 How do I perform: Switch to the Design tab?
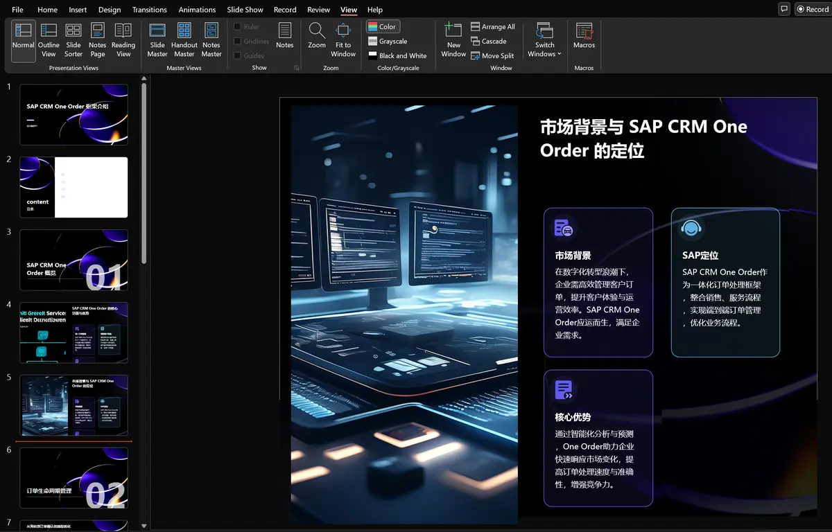tap(110, 10)
